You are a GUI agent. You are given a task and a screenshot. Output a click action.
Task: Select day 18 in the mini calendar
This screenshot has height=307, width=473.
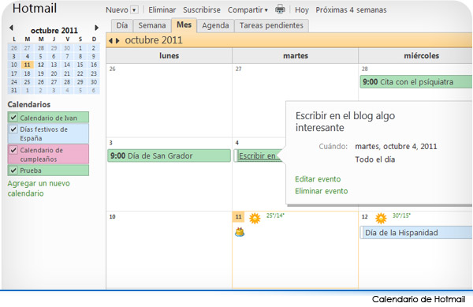click(x=27, y=73)
